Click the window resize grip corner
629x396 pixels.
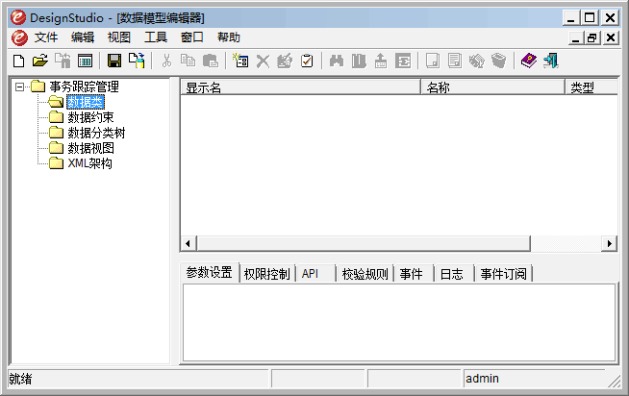(614, 381)
